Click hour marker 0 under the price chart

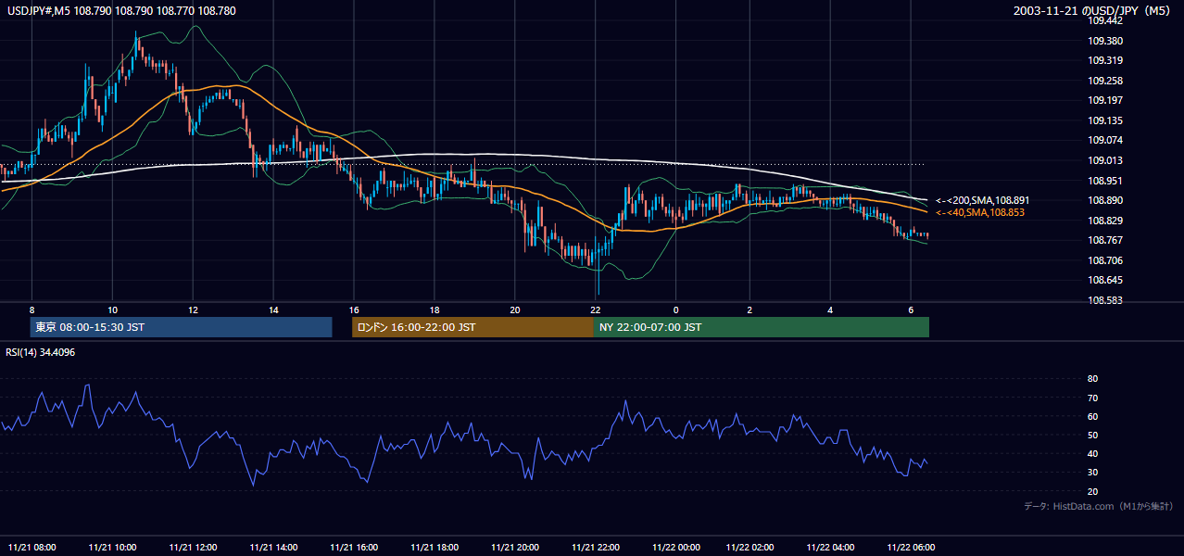pos(676,310)
